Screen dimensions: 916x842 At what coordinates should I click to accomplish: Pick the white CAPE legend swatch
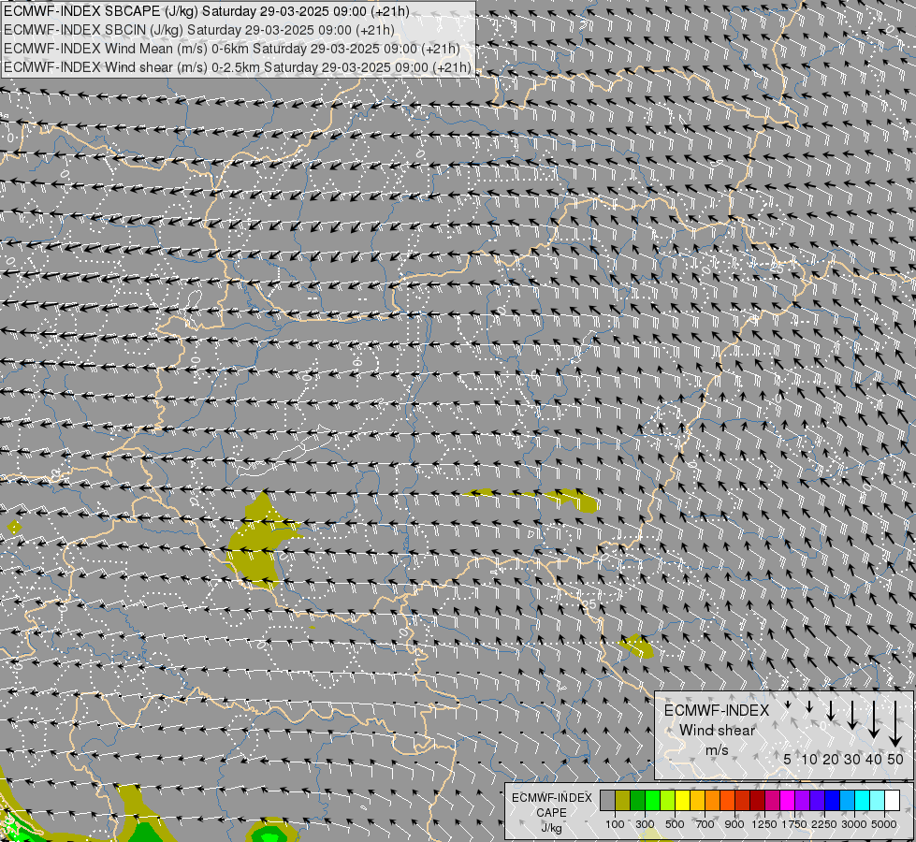(x=892, y=800)
